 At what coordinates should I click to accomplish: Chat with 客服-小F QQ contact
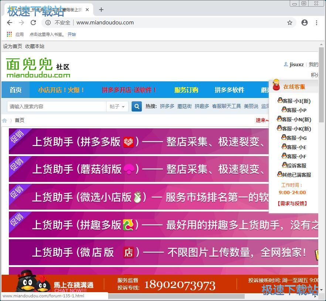click(294, 156)
